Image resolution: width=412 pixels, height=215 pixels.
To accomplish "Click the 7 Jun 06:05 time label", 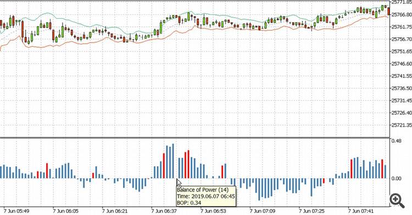I will 66,211.
